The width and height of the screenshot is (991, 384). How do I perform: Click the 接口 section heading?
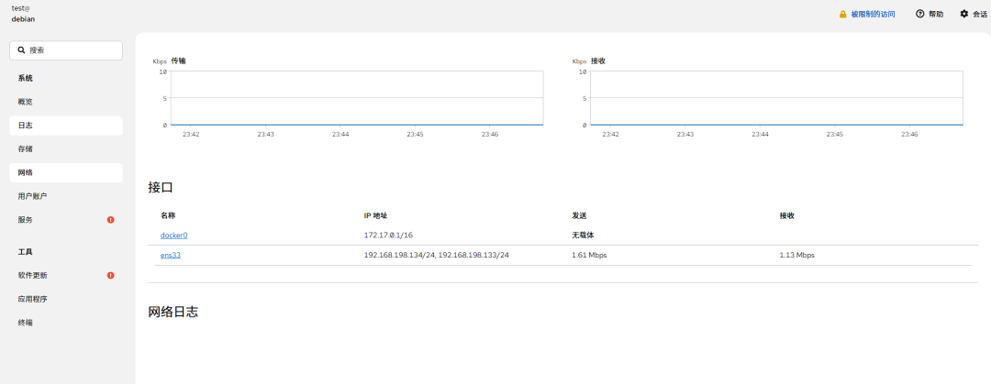click(x=161, y=187)
